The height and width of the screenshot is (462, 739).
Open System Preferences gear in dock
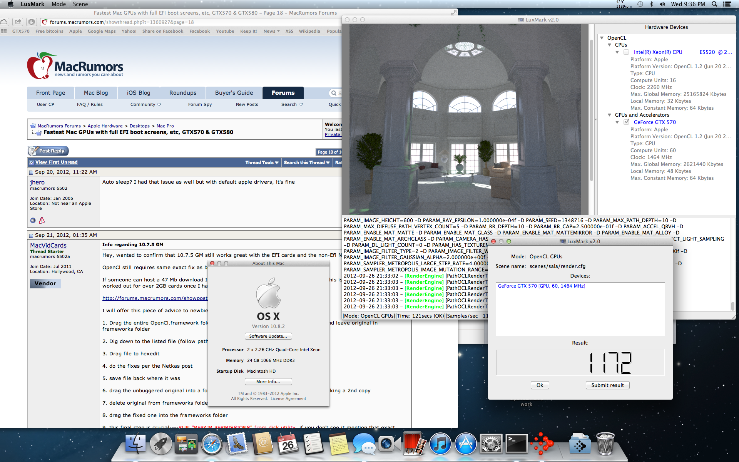(491, 444)
